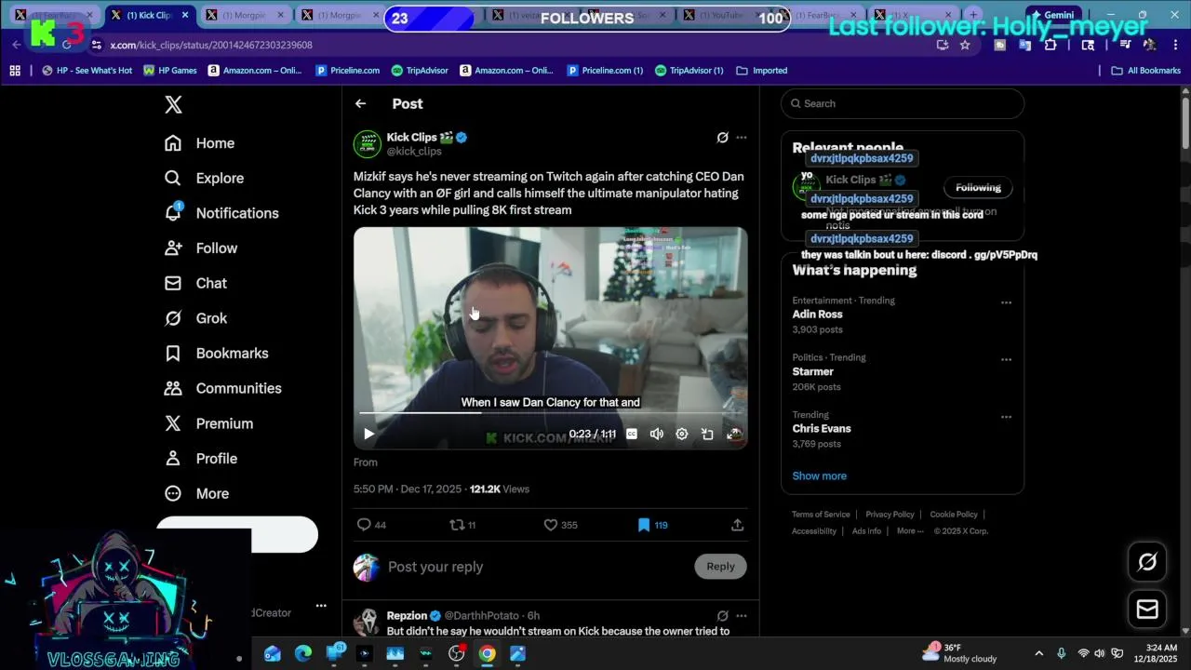Open the Grok floating button
The height and width of the screenshot is (670, 1191).
pos(1147,561)
